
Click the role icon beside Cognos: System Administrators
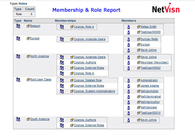[x=62, y=91]
